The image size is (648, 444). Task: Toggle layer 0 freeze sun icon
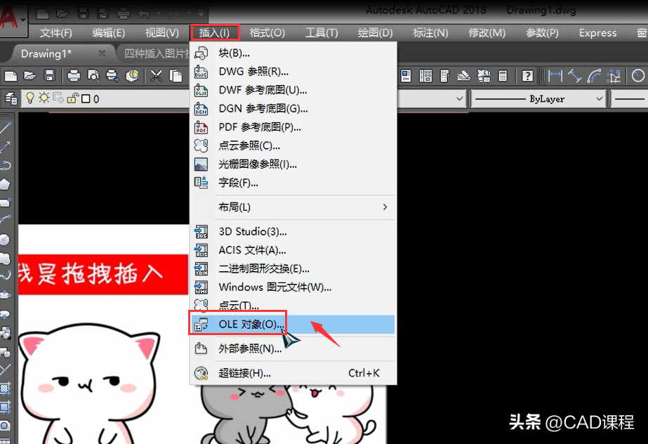click(44, 98)
